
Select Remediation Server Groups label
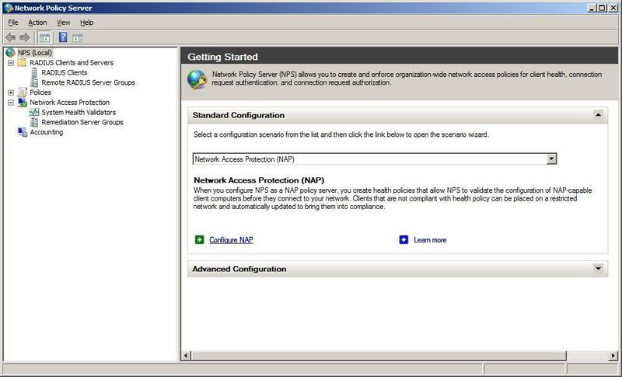pyautogui.click(x=82, y=122)
